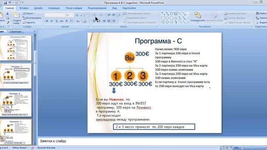Select the oval shape in shapes gallery
The width and height of the screenshot is (267, 150).
(x=167, y=18)
